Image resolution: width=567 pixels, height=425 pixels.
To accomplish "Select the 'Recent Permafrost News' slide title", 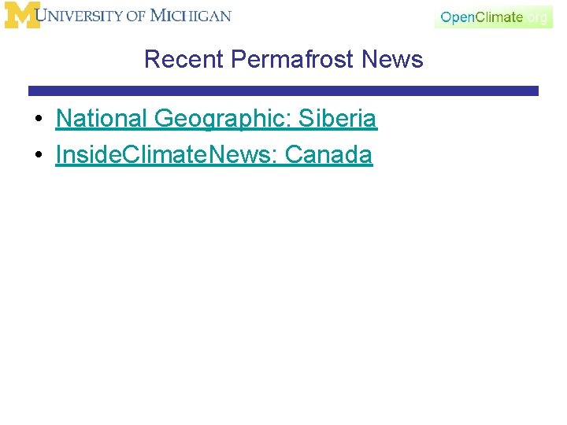I will 283,59.
